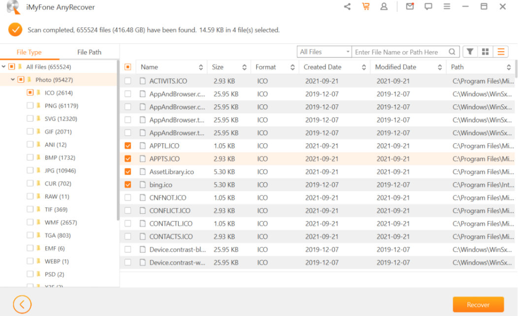Click the file icon next to bing.ico

coord(143,185)
